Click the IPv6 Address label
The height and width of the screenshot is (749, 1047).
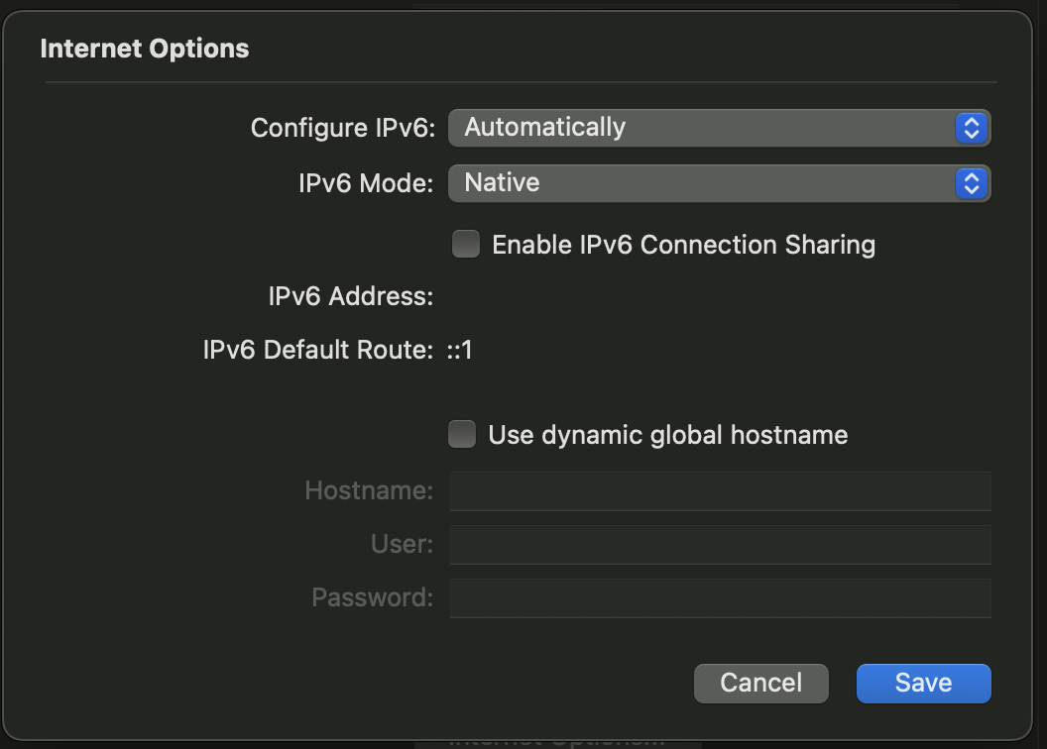click(x=350, y=296)
